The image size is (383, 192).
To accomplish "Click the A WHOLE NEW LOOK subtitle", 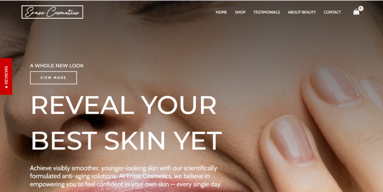I will point(57,66).
